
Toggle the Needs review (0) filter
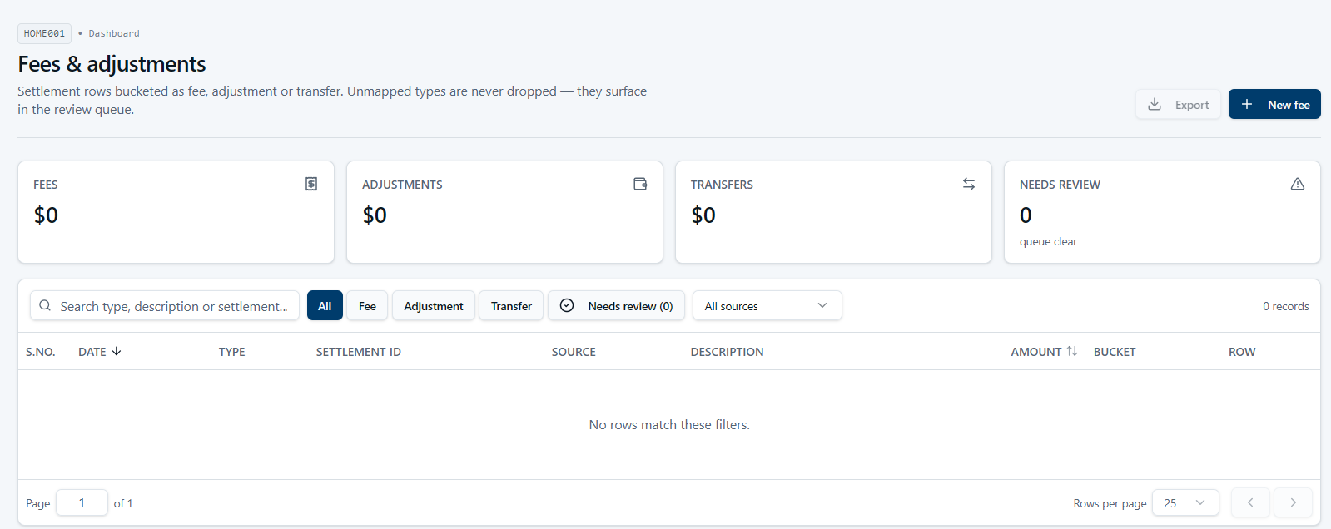point(616,305)
